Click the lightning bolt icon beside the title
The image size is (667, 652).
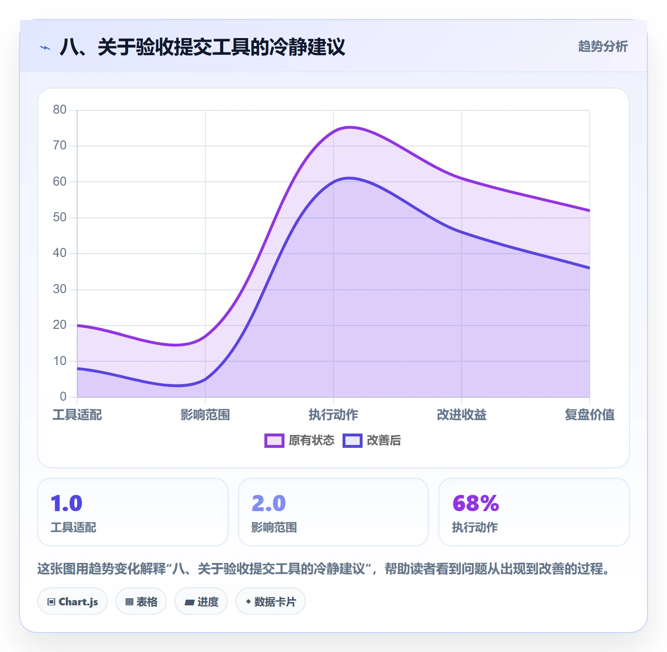click(45, 48)
